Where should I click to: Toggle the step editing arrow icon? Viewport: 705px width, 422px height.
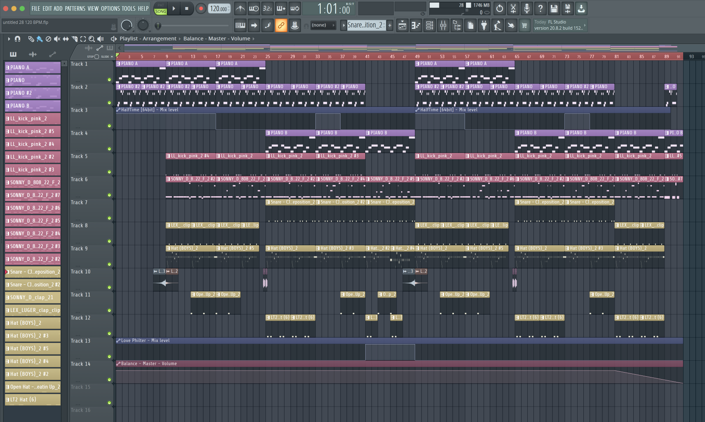pos(254,26)
